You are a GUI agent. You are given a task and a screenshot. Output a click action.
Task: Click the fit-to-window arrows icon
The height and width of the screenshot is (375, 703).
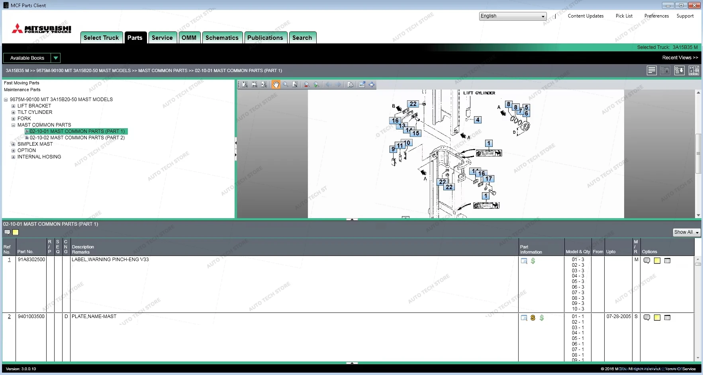(x=372, y=84)
